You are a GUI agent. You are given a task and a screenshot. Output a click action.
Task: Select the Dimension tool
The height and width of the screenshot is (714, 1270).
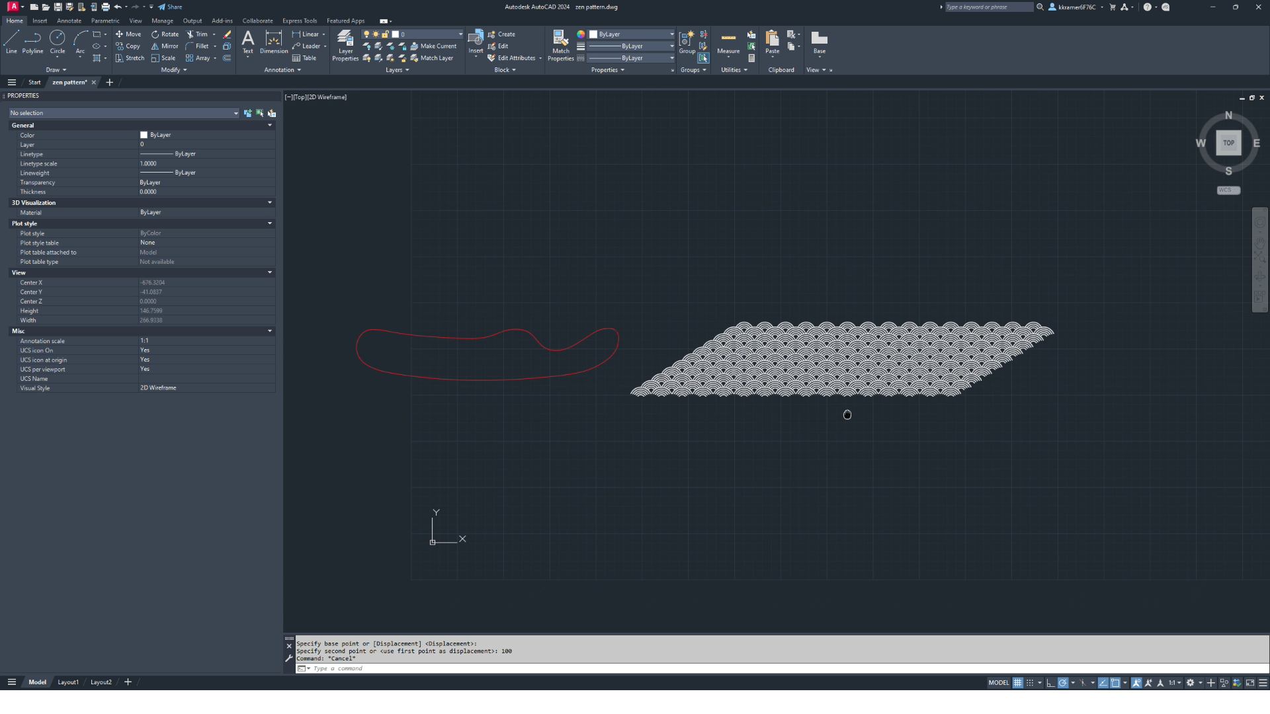tap(274, 42)
